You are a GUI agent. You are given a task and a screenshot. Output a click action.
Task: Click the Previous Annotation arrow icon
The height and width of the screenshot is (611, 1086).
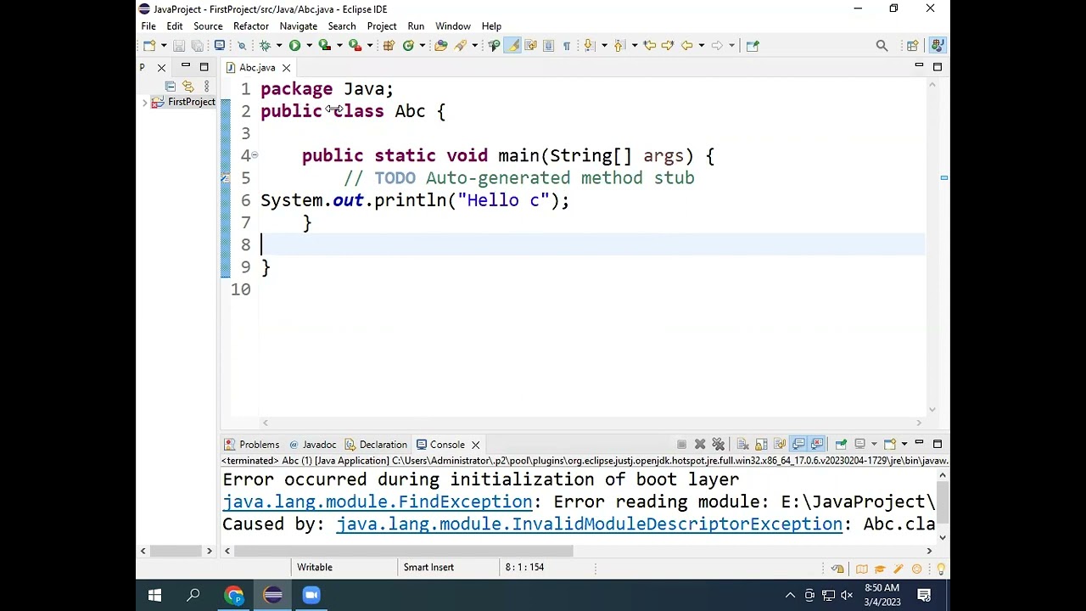click(x=619, y=46)
